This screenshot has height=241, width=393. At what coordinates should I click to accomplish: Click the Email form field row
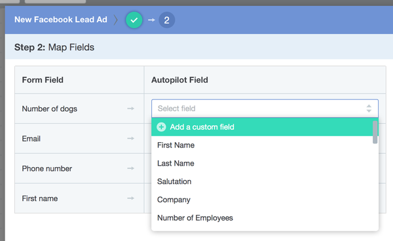click(79, 139)
